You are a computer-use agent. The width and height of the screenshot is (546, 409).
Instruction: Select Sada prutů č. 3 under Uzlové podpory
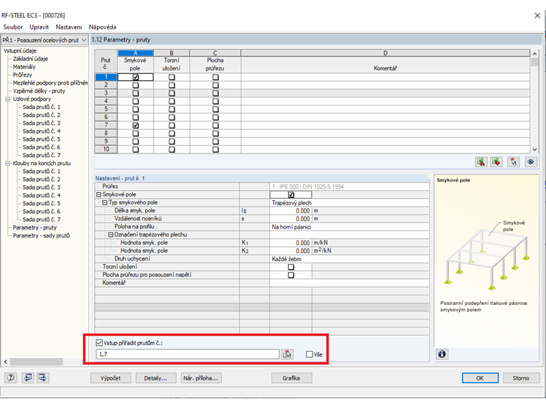pyautogui.click(x=42, y=123)
